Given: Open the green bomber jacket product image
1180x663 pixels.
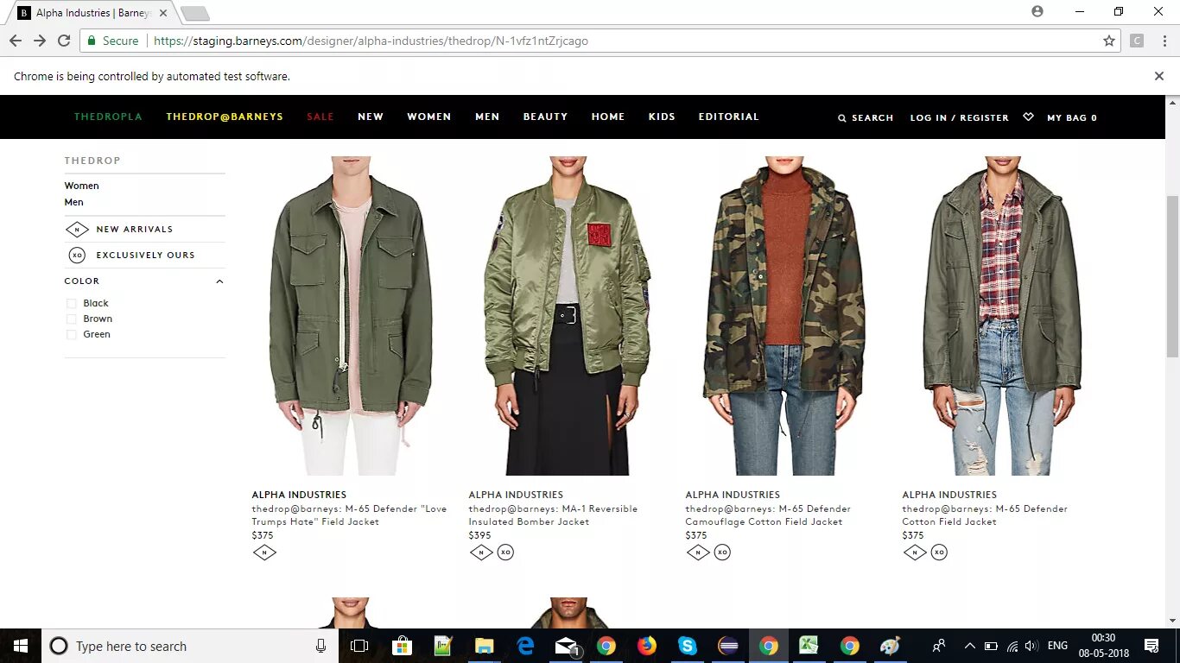Looking at the screenshot, I should pyautogui.click(x=568, y=316).
